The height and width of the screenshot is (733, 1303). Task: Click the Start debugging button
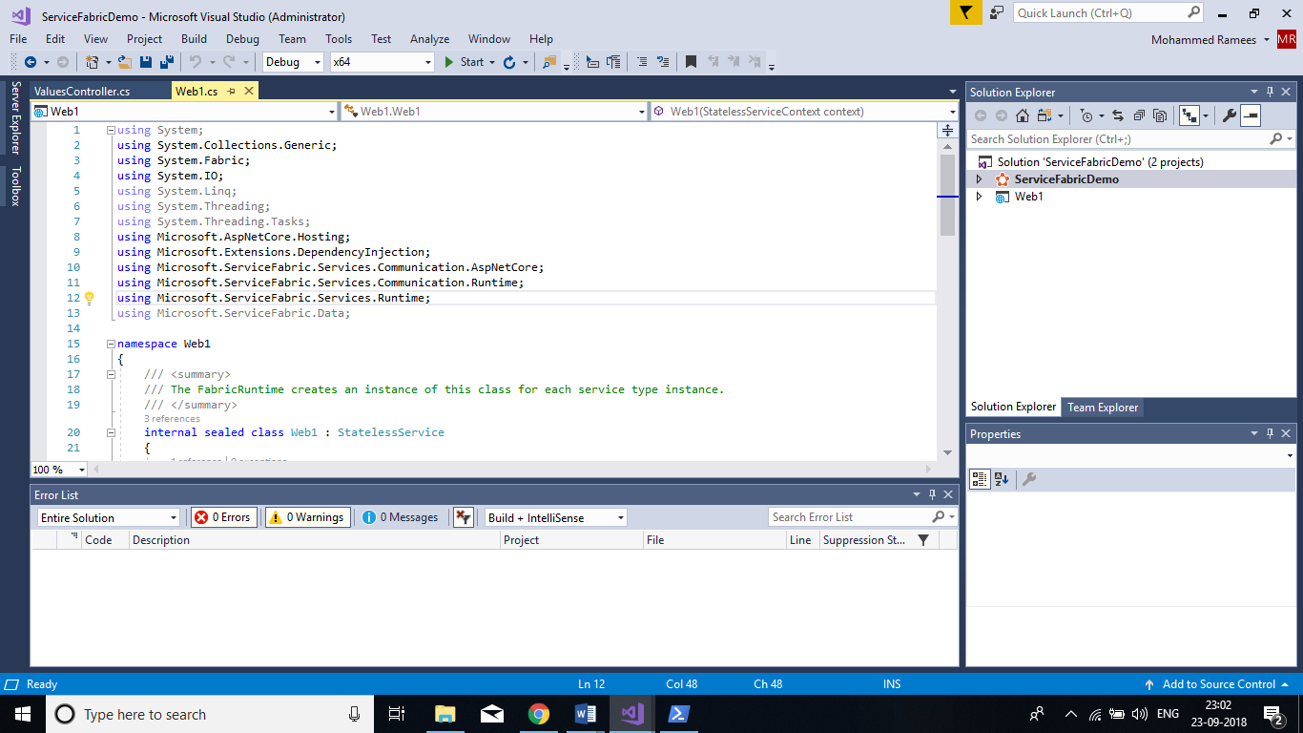click(464, 62)
